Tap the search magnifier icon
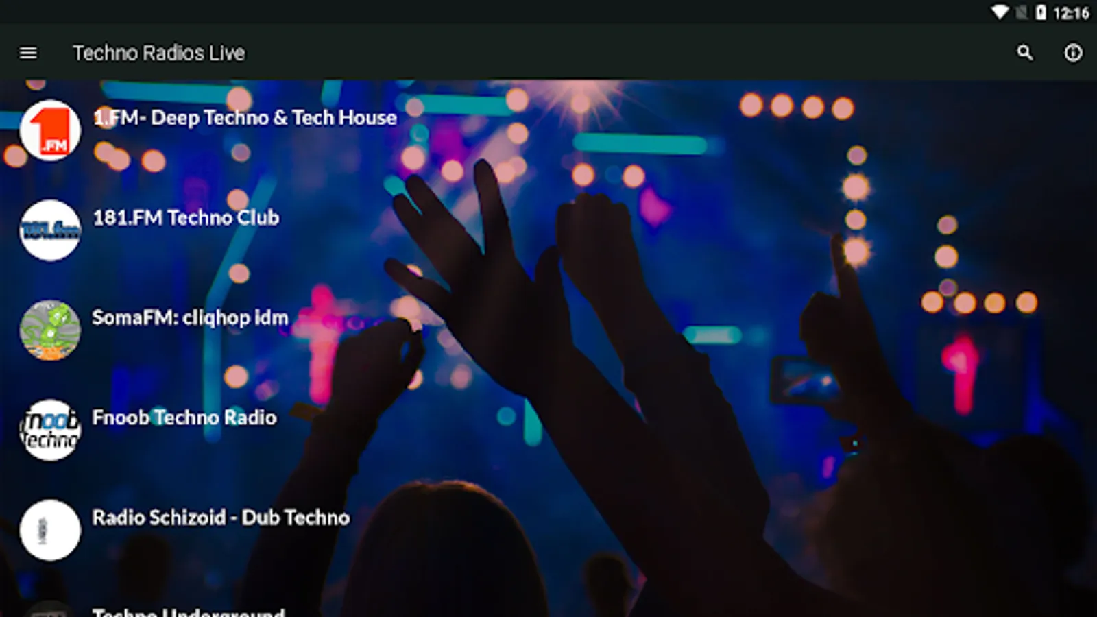This screenshot has width=1097, height=617. 1024,53
